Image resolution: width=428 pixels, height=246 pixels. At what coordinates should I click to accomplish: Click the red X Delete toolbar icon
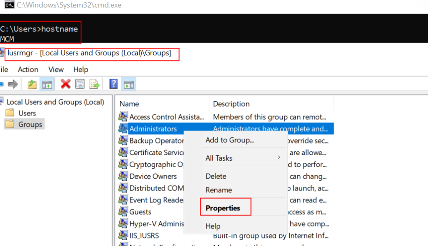click(65, 84)
